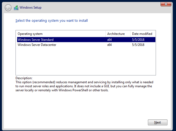This screenshot has height=131, width=176.
Task: Click the 'Select the operating system' heading
Action: coord(52,21)
